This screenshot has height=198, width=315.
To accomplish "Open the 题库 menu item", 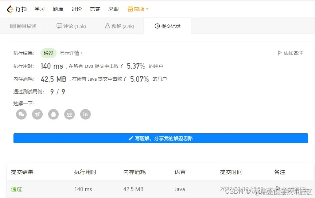I will click(58, 9).
